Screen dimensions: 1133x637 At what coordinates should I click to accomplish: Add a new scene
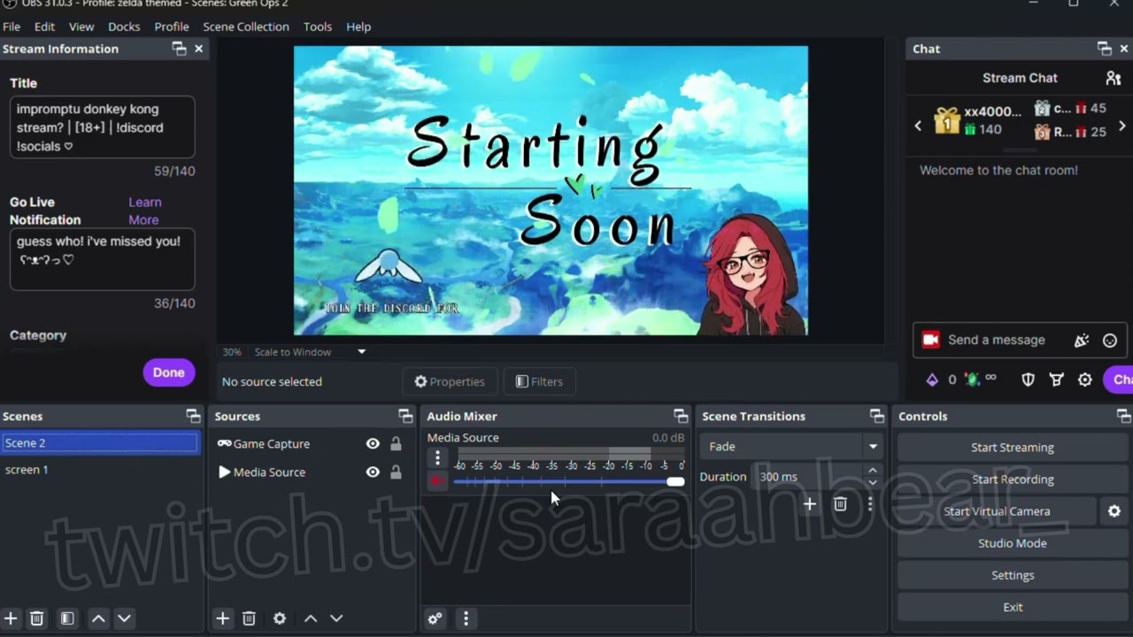click(11, 618)
